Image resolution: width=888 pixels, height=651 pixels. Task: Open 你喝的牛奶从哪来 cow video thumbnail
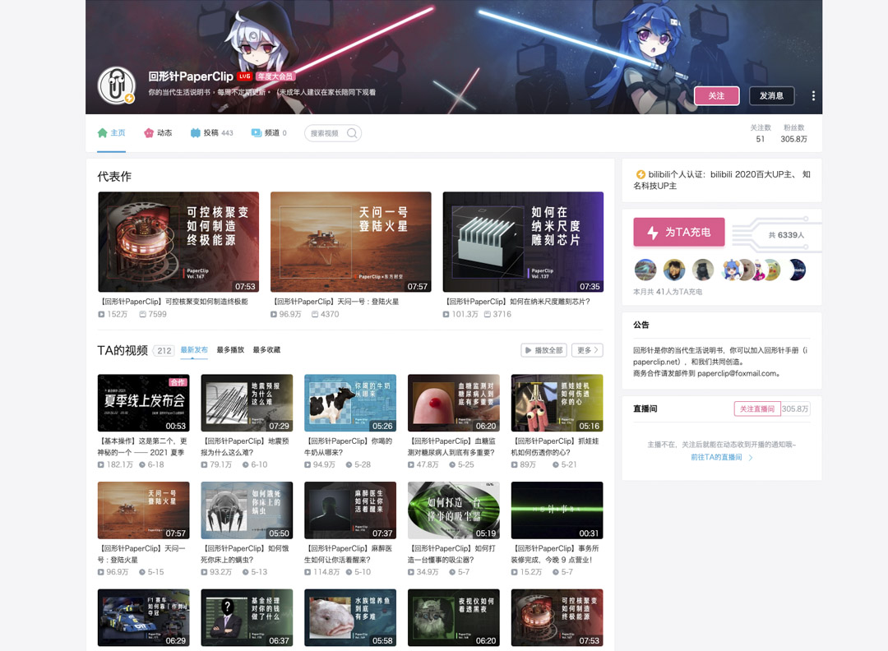pyautogui.click(x=350, y=403)
